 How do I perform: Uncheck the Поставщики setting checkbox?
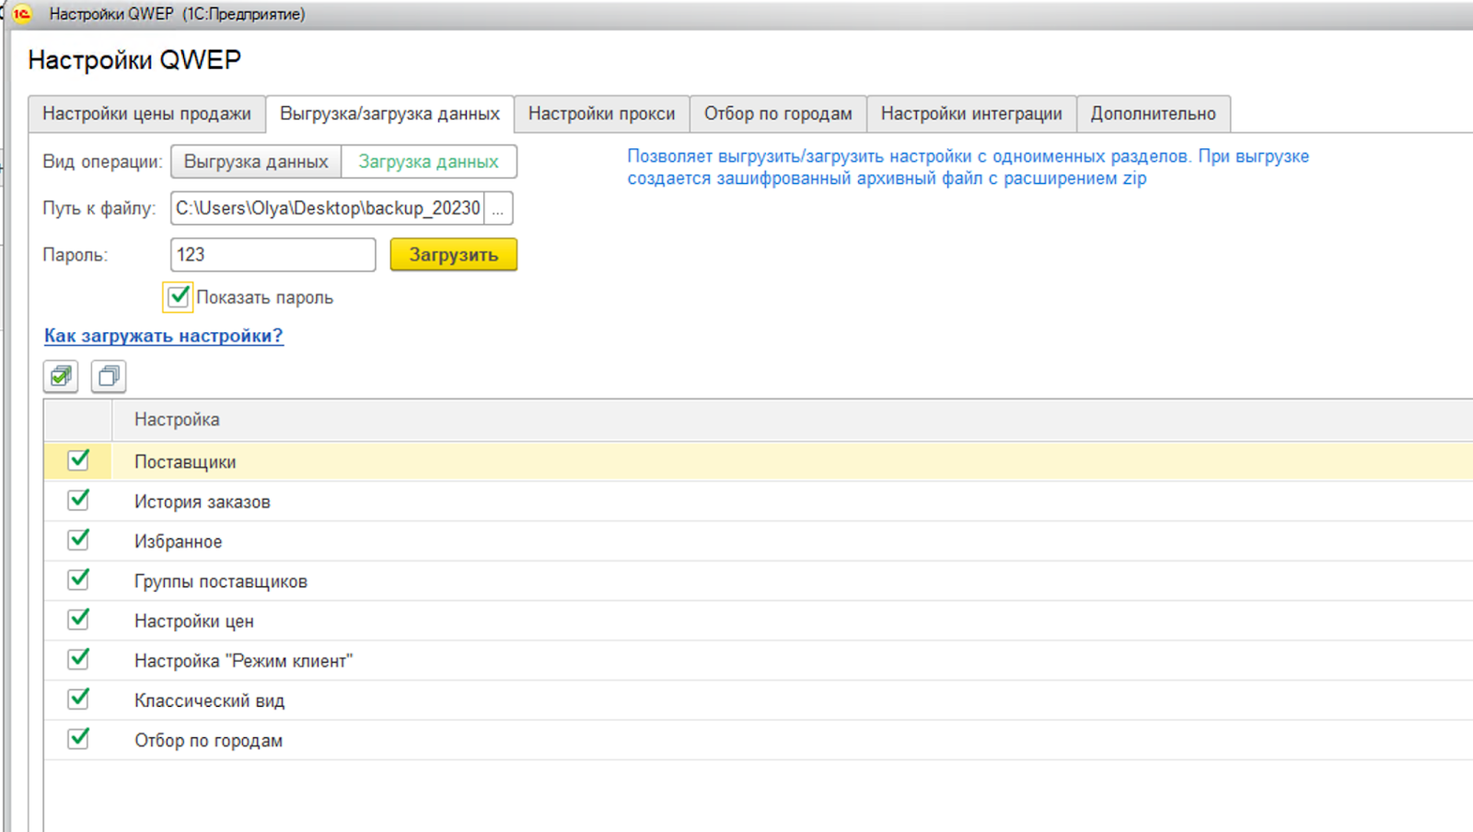click(79, 460)
